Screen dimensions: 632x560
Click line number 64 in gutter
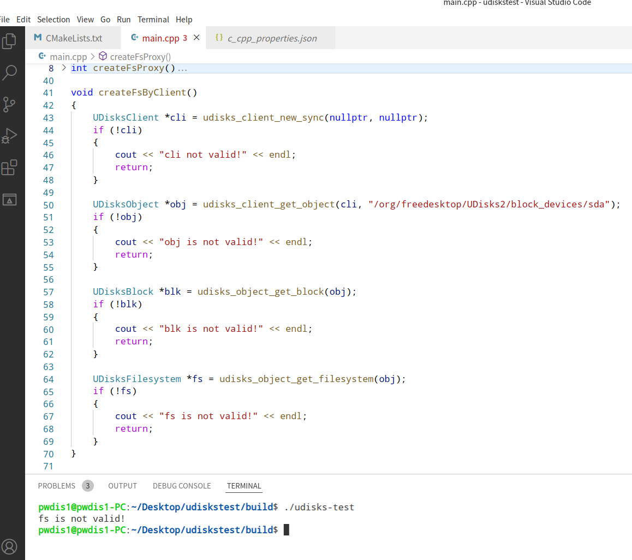49,379
